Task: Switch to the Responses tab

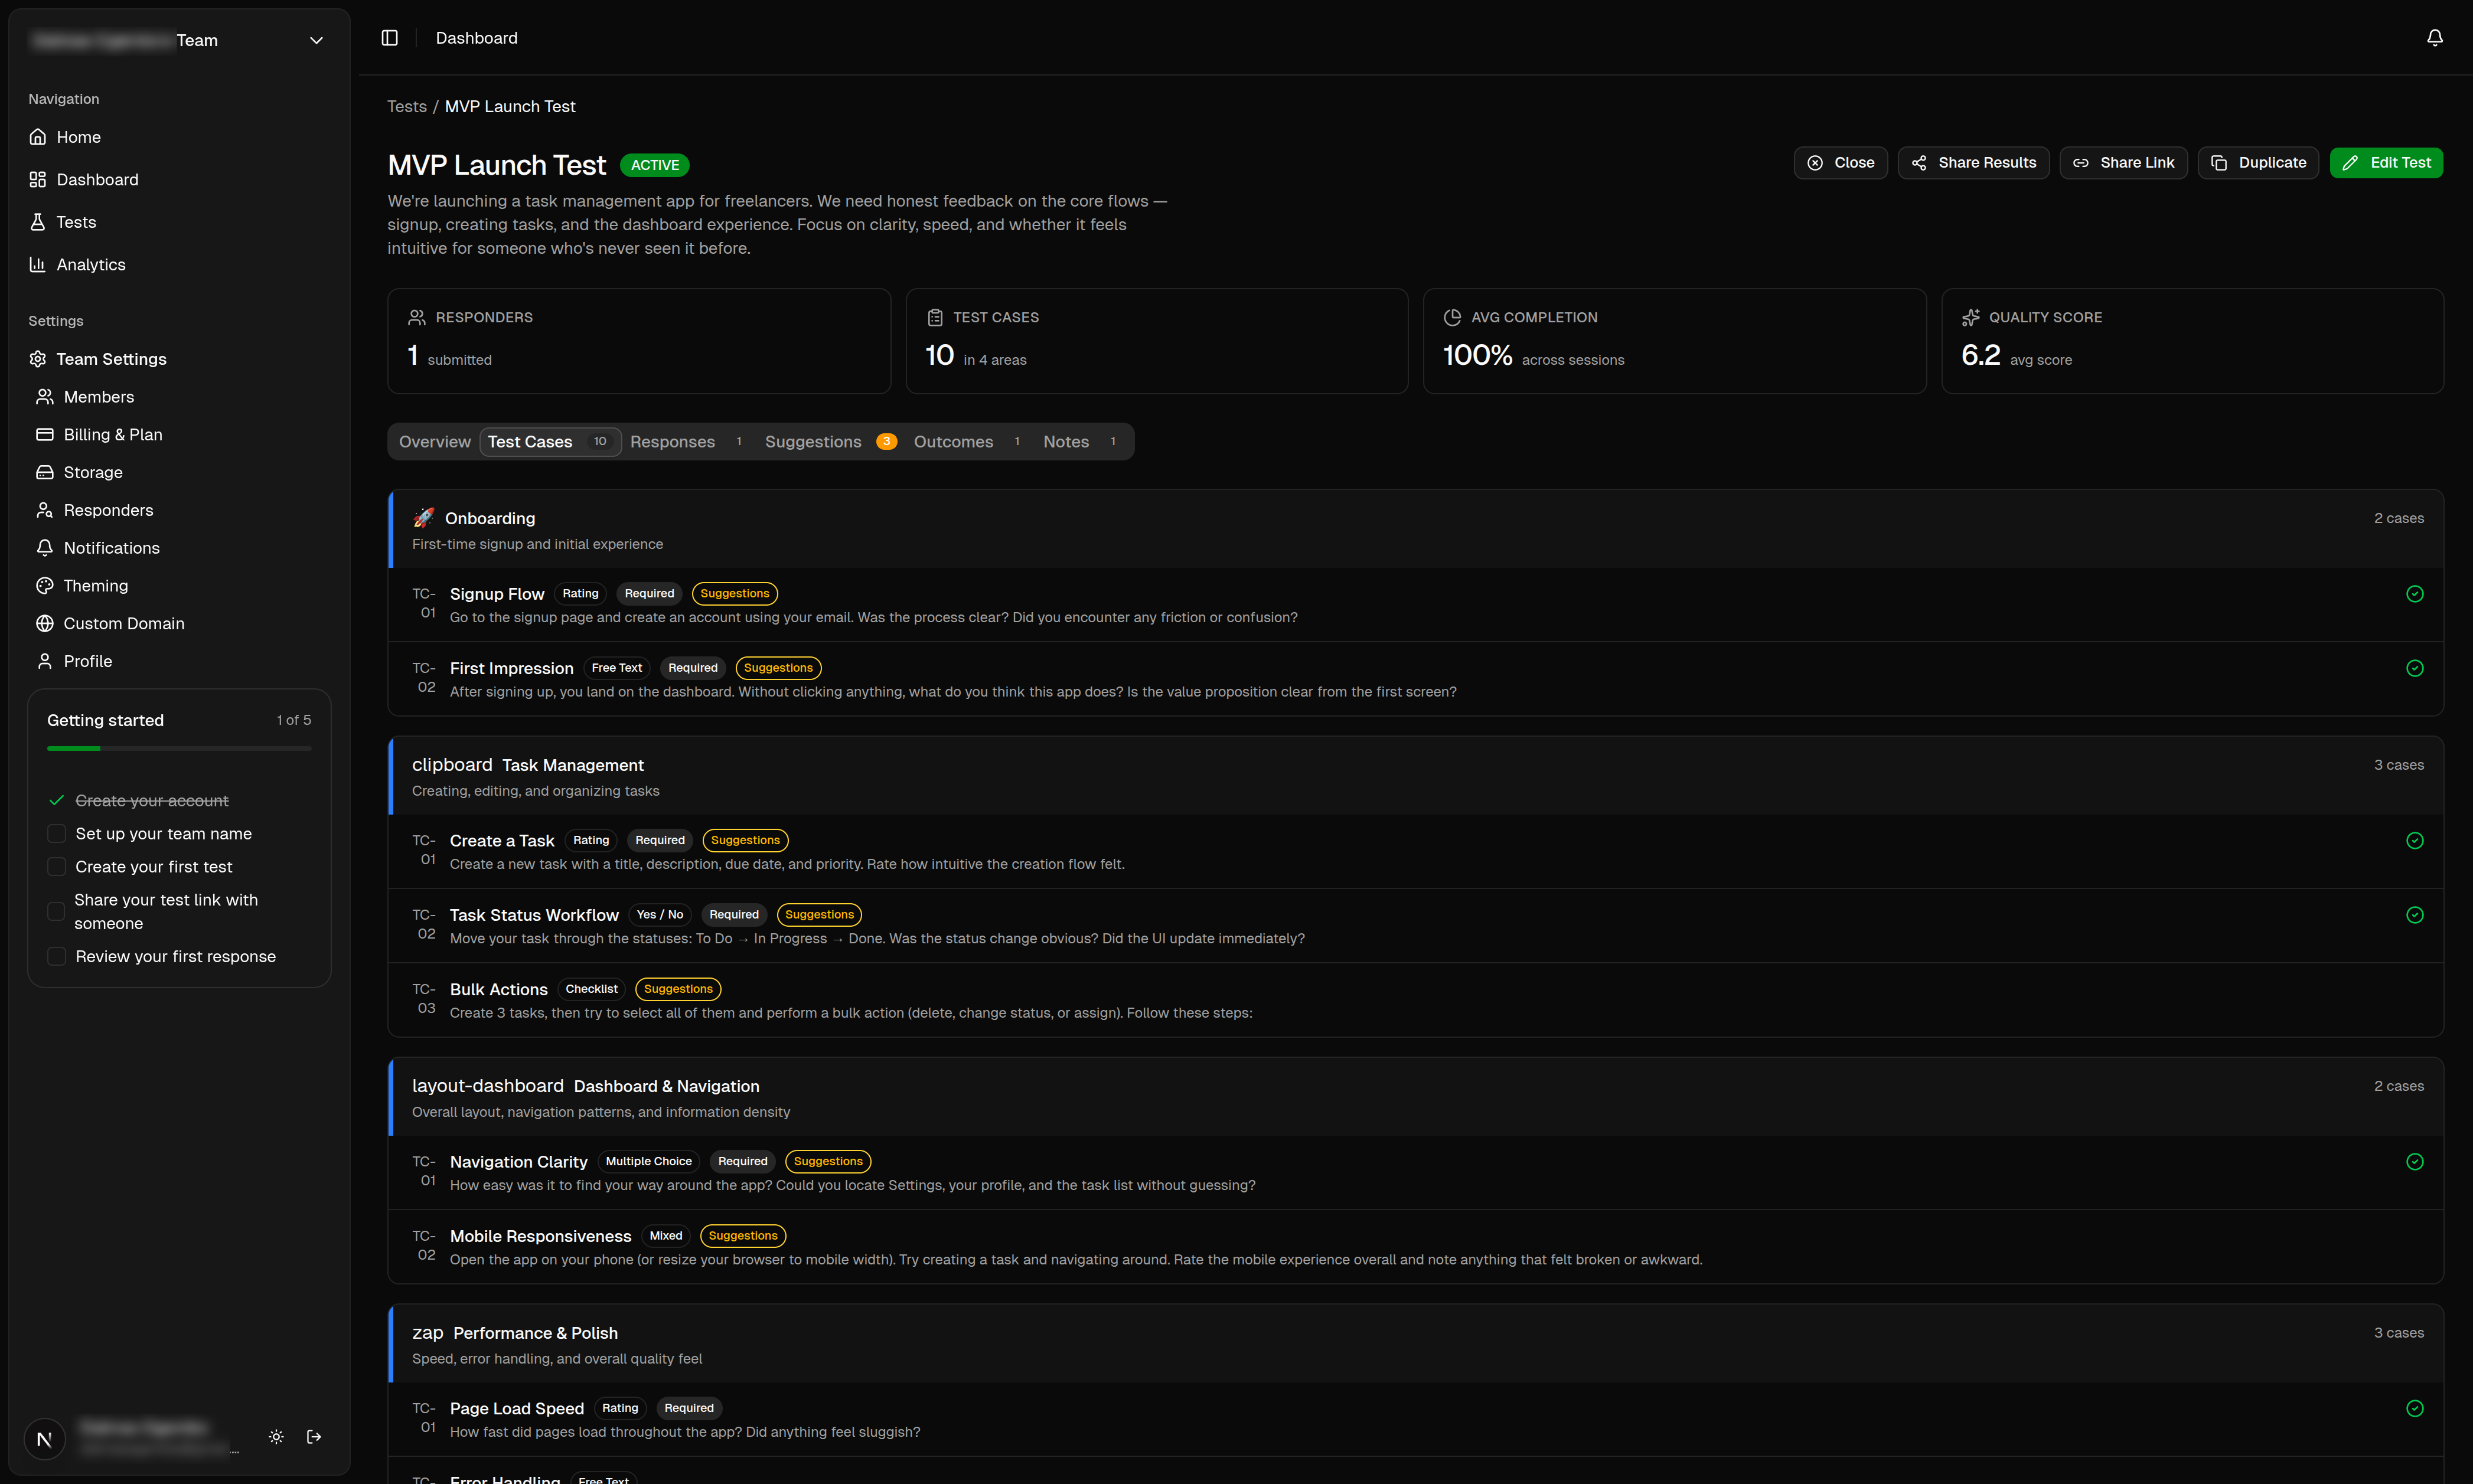Action: point(672,441)
